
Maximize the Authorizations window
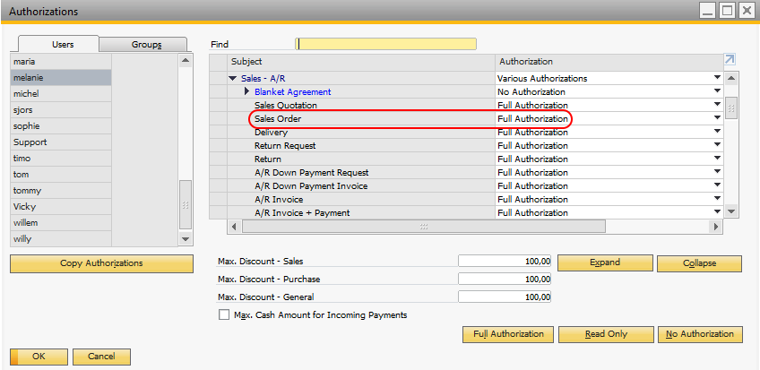coord(727,11)
